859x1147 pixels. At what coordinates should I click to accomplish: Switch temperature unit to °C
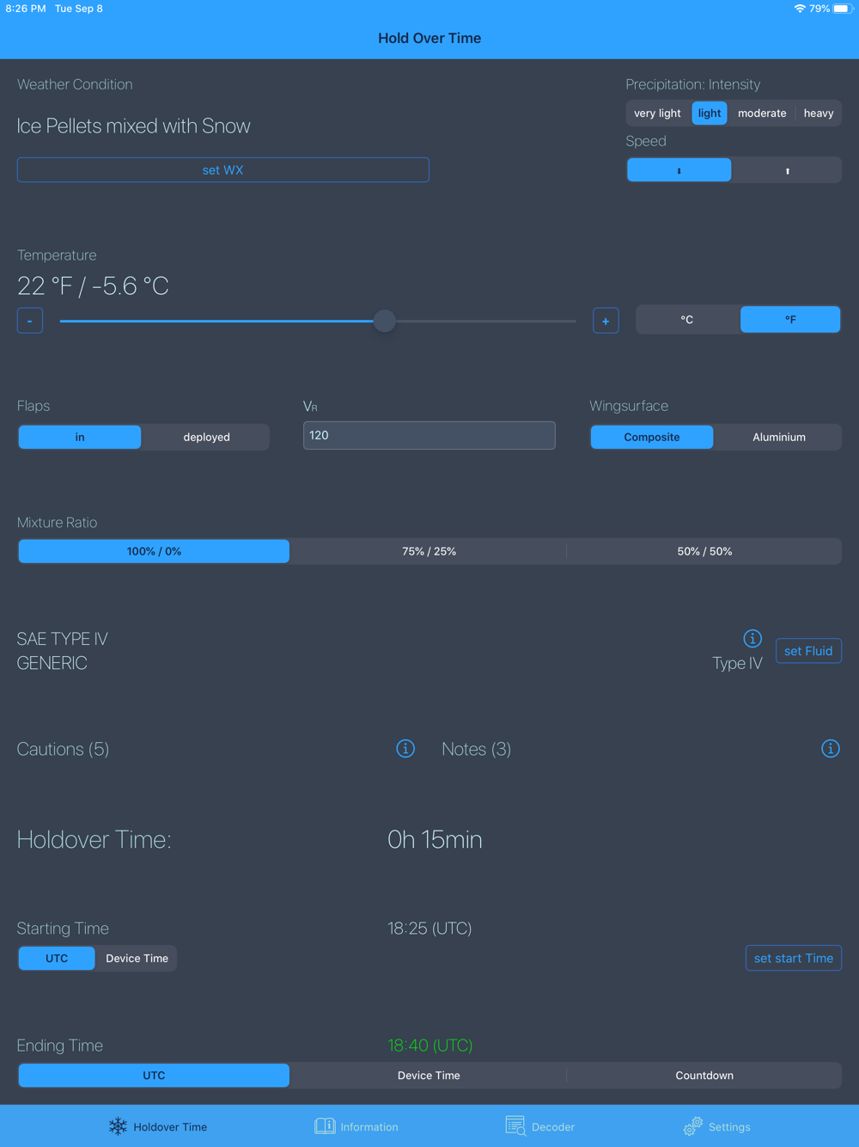(x=687, y=319)
